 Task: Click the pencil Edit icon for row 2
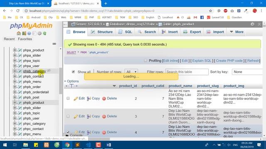(76, 99)
